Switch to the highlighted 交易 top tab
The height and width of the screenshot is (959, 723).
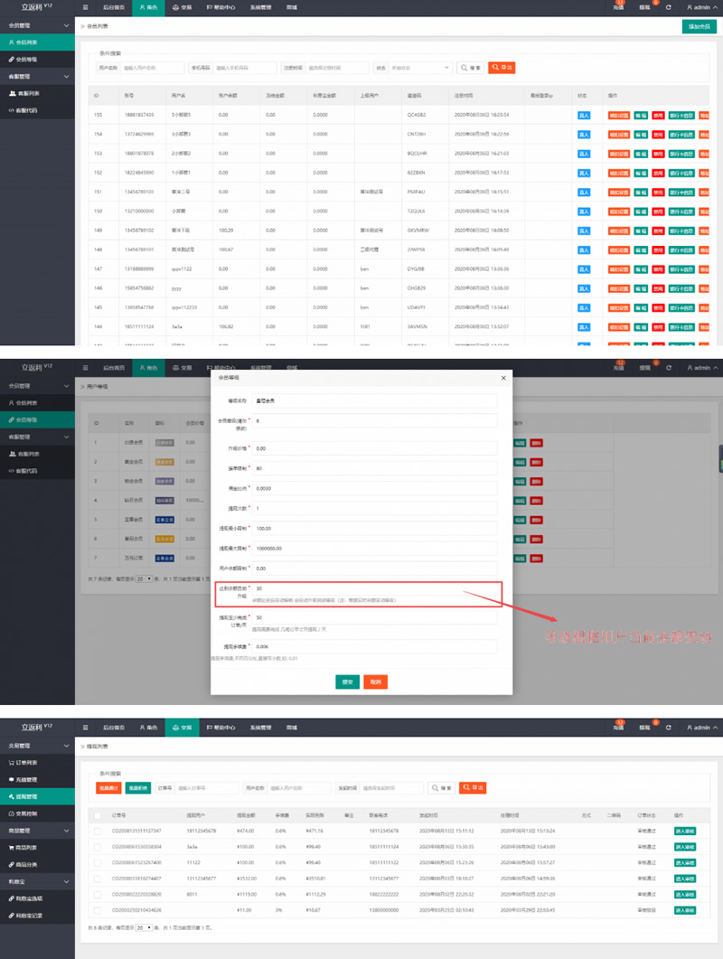tap(182, 727)
